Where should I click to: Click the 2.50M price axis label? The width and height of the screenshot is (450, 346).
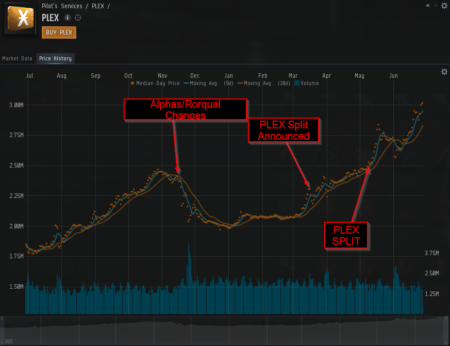click(x=16, y=166)
